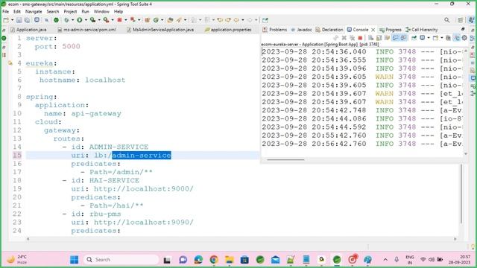Switch to application.properties tab
This screenshot has width=477, height=268.
[x=229, y=30]
